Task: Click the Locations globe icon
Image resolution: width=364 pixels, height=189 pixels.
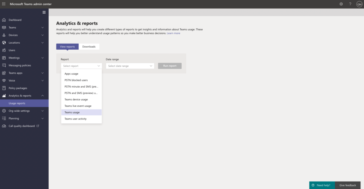Action: pos(4,43)
